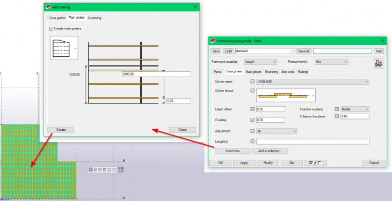Click the mini toolbar pin icon beside the X
Image resolution: width=392 pixels, height=201 pixels.
tap(119, 168)
